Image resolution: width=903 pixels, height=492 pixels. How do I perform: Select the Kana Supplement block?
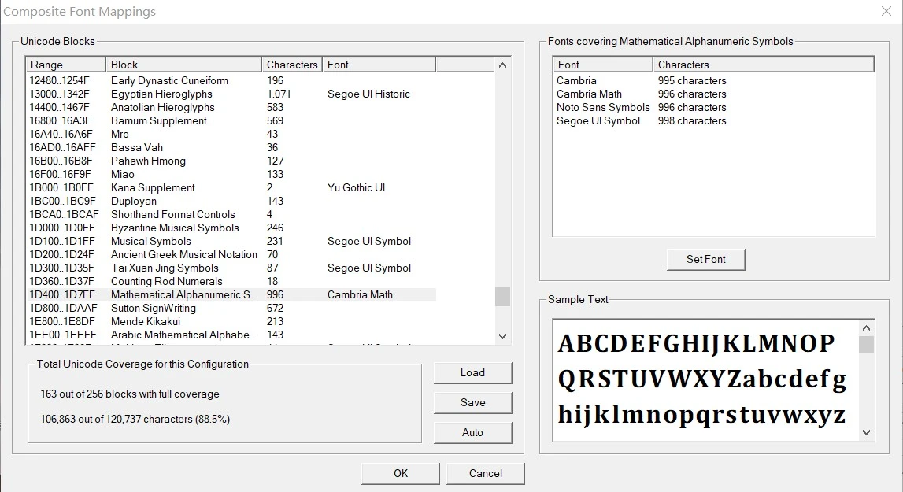tap(231, 188)
